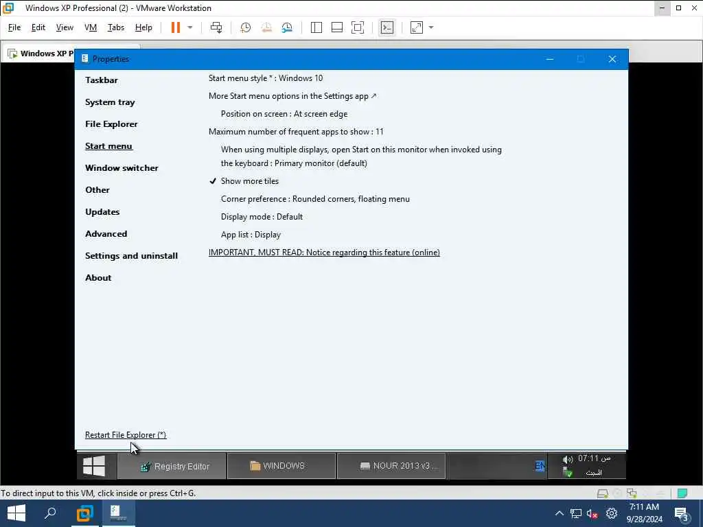Open the System tray section

(110, 102)
